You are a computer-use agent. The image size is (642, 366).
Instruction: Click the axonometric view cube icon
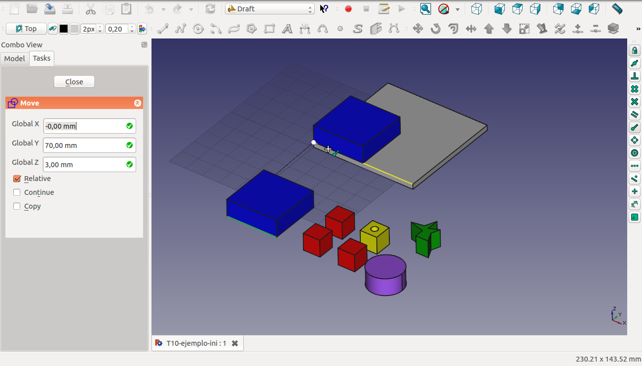(x=476, y=9)
